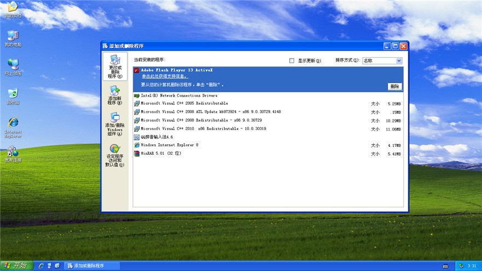Open the Start menu button
This screenshot has height=271, width=482.
[x=15, y=266]
